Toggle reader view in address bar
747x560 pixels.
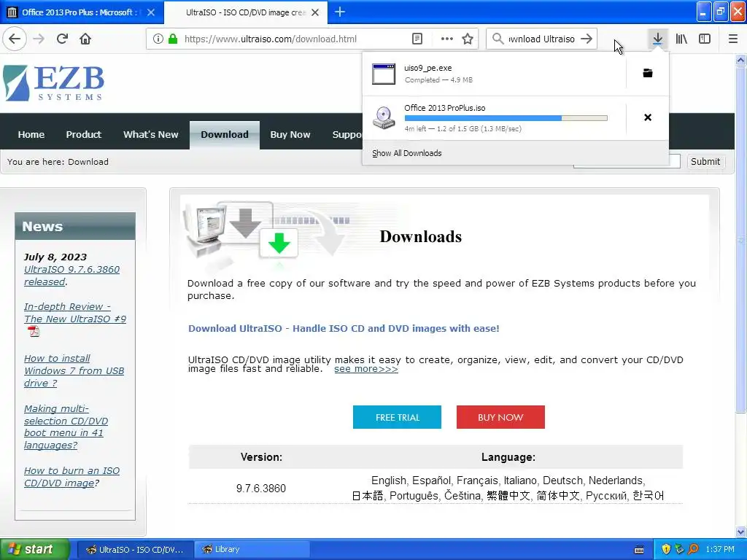pos(417,39)
